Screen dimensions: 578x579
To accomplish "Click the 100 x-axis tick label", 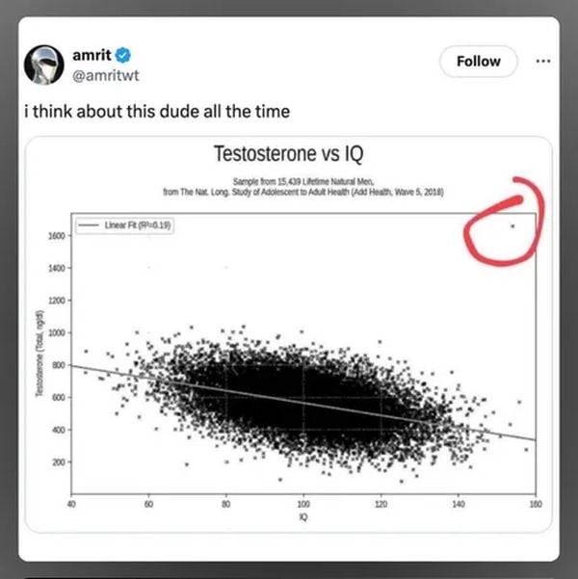I will pos(303,504).
